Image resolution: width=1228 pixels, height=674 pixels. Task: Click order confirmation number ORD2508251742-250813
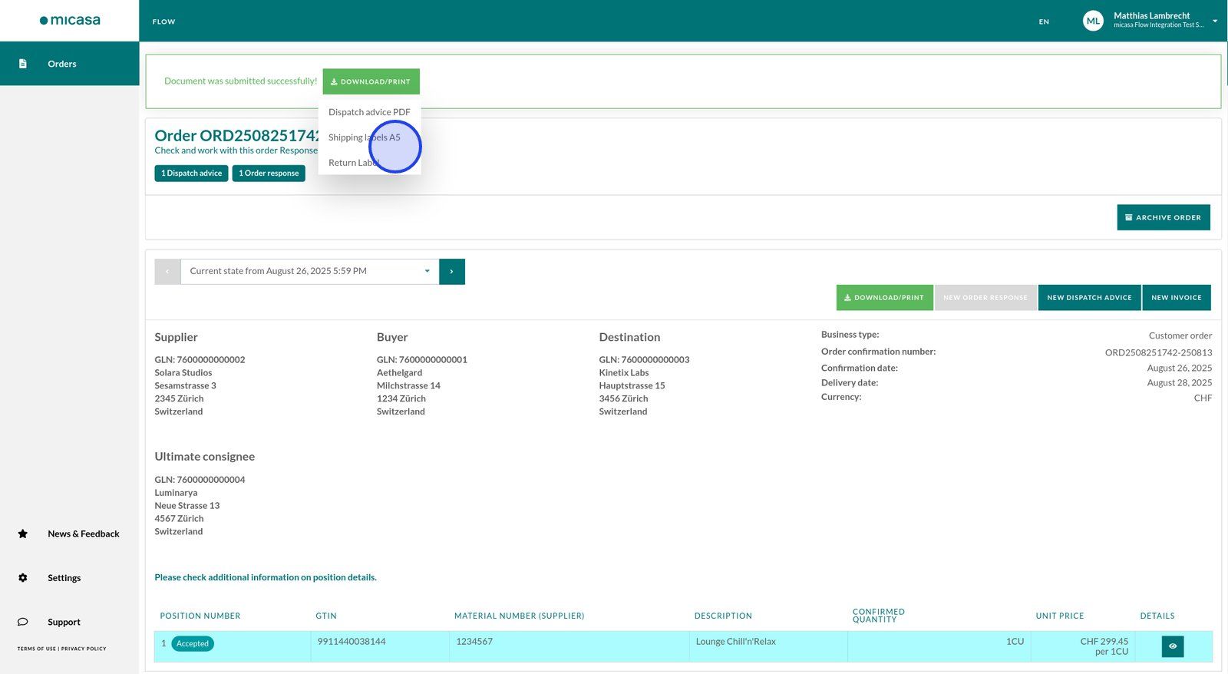[1159, 352]
